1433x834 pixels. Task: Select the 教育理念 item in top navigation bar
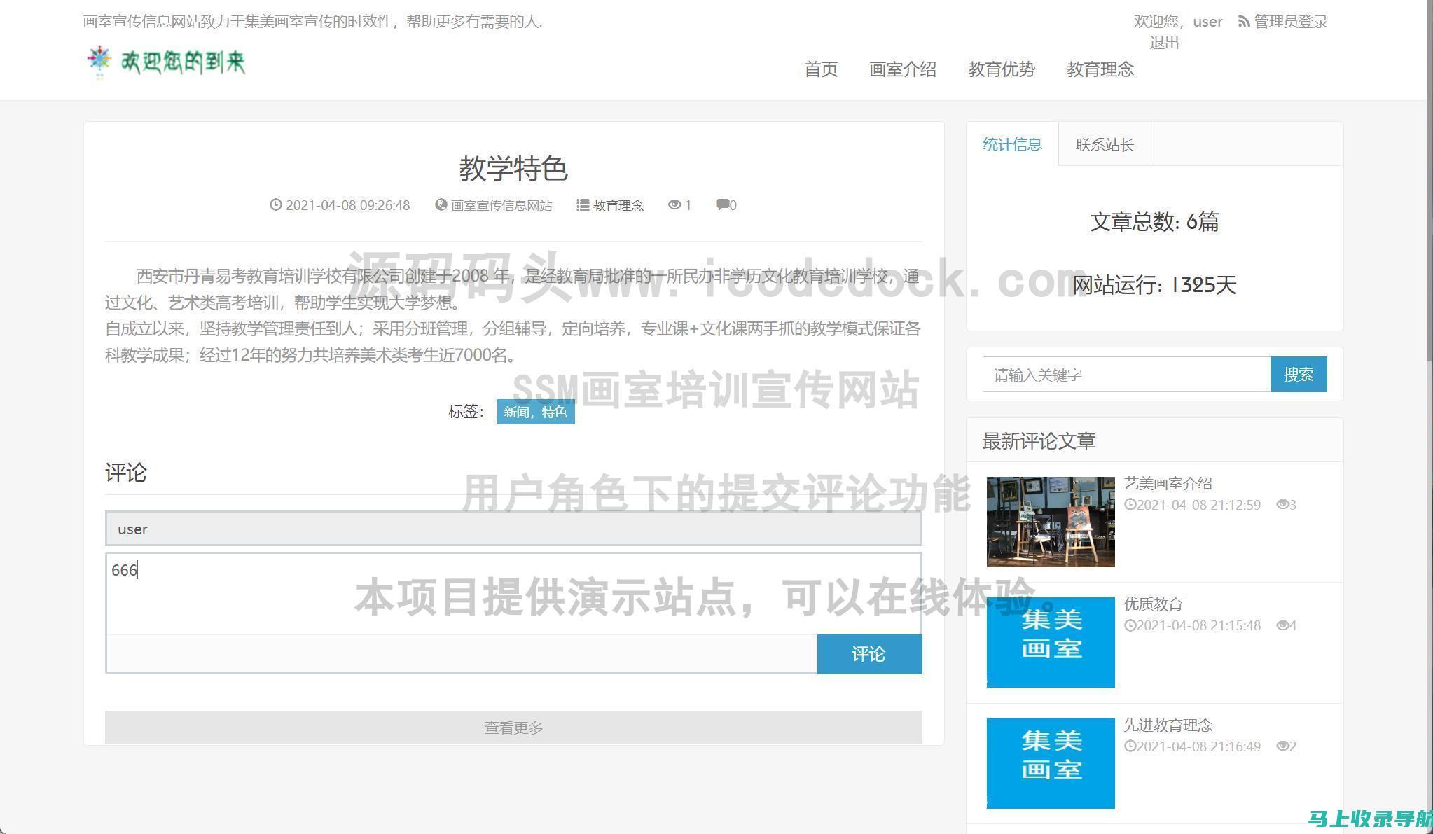click(1100, 69)
